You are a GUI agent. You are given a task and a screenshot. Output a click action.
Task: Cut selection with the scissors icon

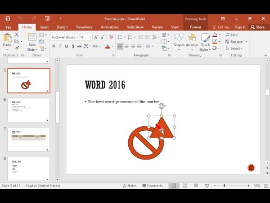17,34
